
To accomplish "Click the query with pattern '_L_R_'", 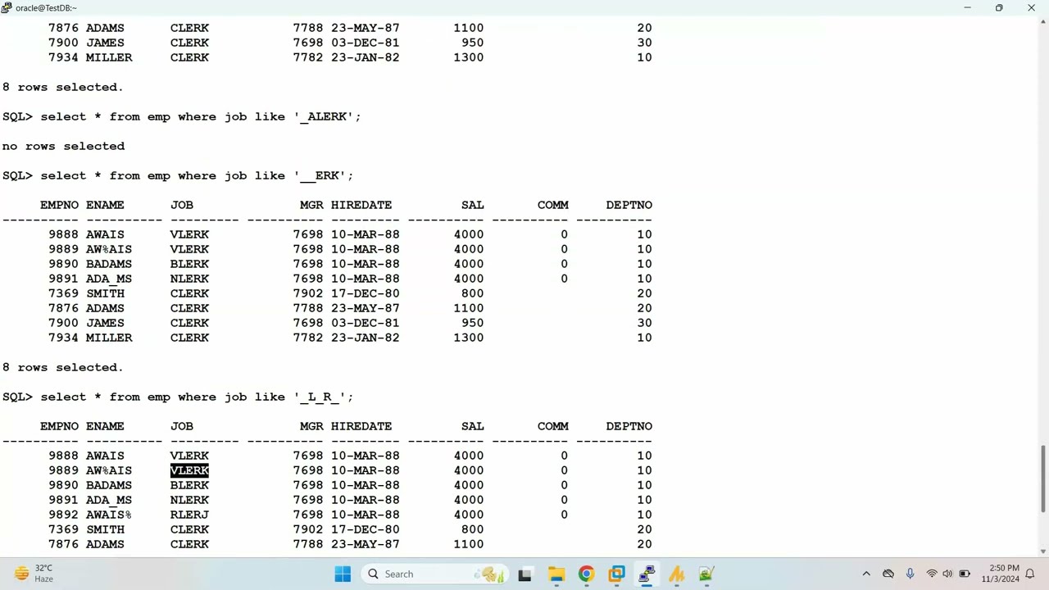I will (197, 397).
